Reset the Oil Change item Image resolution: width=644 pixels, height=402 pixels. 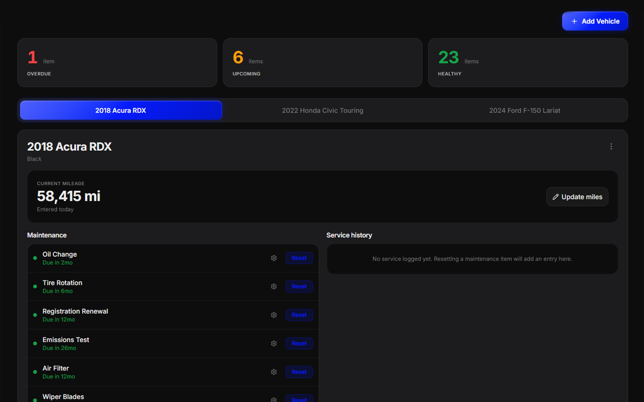click(x=299, y=258)
